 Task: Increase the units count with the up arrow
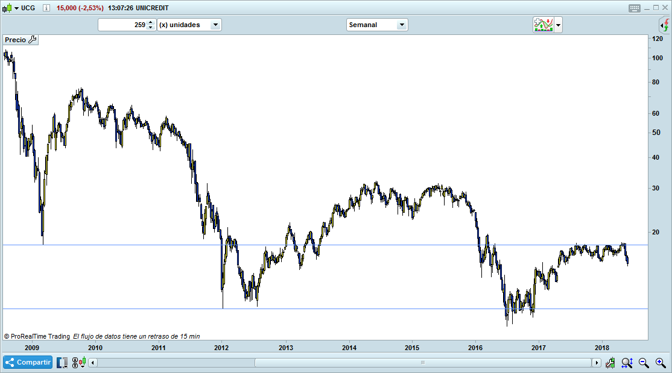point(150,22)
